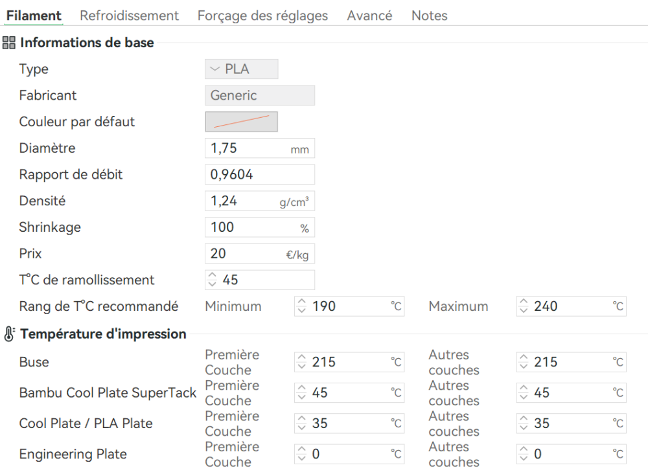Viewport: 648px width, 474px height.
Task: Click Cool Plate Première Couche stepper
Action: (x=301, y=423)
